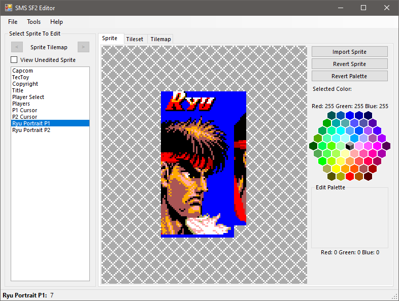Viewport: 399px width, 301px height.
Task: Pick the pale yellow swatch in the palette
Action: [345, 153]
